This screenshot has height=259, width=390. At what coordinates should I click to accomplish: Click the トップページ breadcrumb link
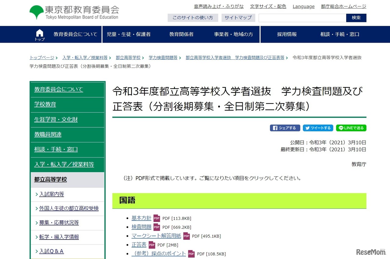[42, 58]
